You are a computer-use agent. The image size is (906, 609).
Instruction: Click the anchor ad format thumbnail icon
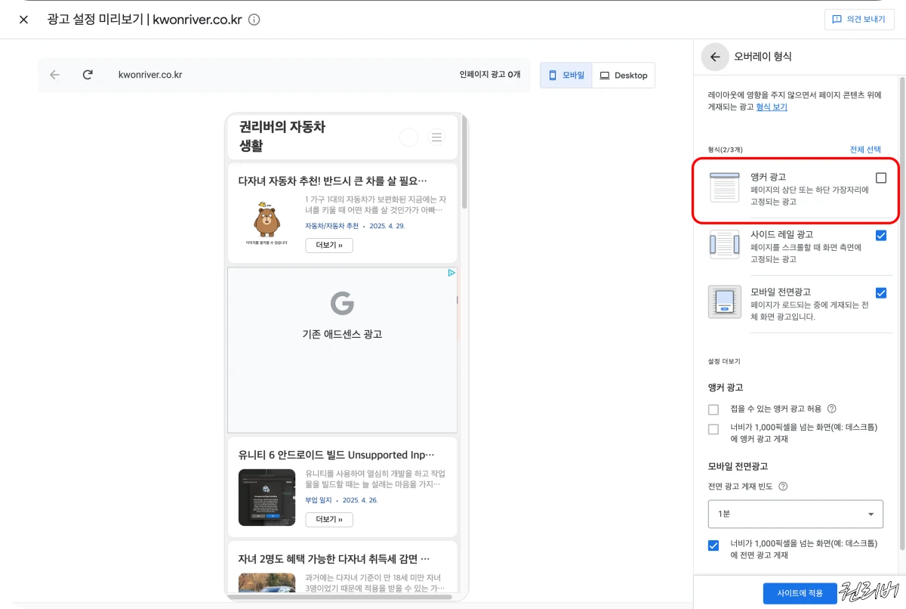[724, 187]
